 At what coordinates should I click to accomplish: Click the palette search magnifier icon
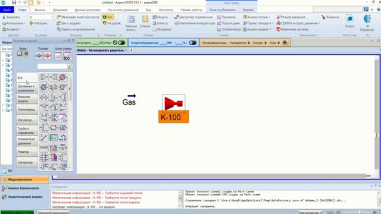(70, 66)
